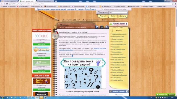The height and width of the screenshot is (99, 177).
Task: Open the 'Сервисы' bookmark
Action: (4, 6)
